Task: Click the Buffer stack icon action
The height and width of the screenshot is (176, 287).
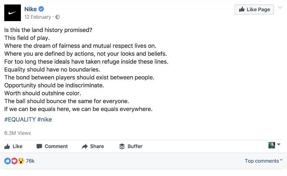Action: tap(131, 146)
